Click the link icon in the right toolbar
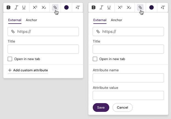 click(x=140, y=7)
